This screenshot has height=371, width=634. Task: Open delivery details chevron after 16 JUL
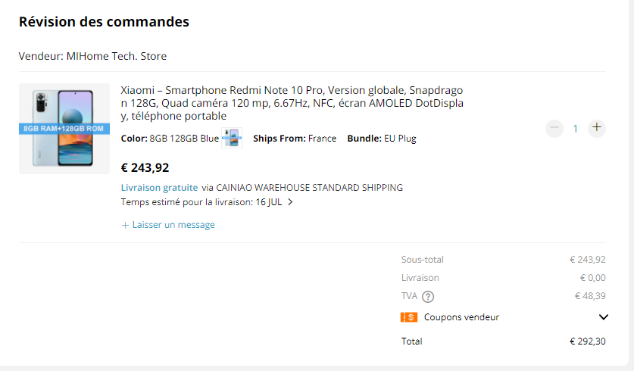[290, 202]
